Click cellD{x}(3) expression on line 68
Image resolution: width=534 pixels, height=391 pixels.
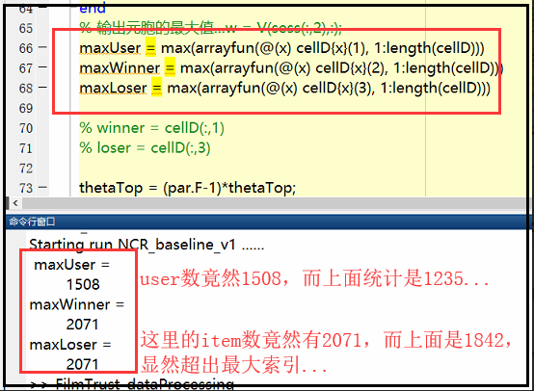(x=338, y=89)
